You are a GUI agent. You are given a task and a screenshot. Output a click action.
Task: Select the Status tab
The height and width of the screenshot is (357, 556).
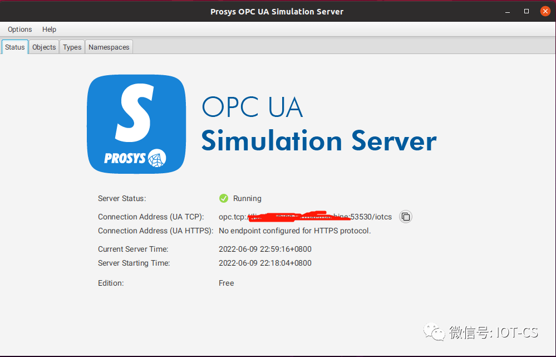point(14,47)
